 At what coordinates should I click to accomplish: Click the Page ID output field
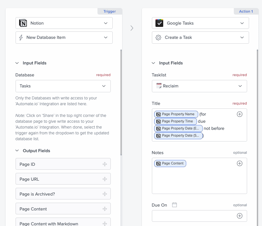click(63, 164)
